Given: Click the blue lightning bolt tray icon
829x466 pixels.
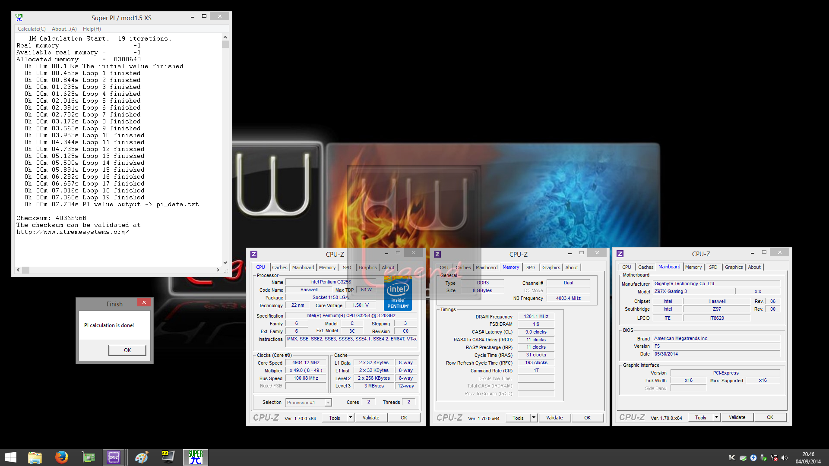Looking at the screenshot, I should click(x=753, y=458).
